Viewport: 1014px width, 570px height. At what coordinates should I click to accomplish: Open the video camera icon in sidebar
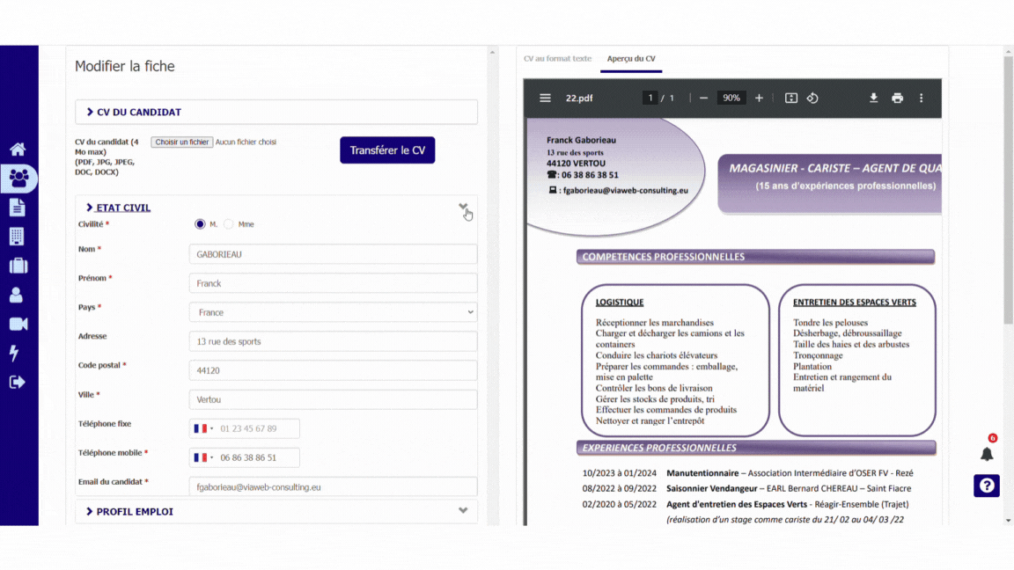coord(18,324)
